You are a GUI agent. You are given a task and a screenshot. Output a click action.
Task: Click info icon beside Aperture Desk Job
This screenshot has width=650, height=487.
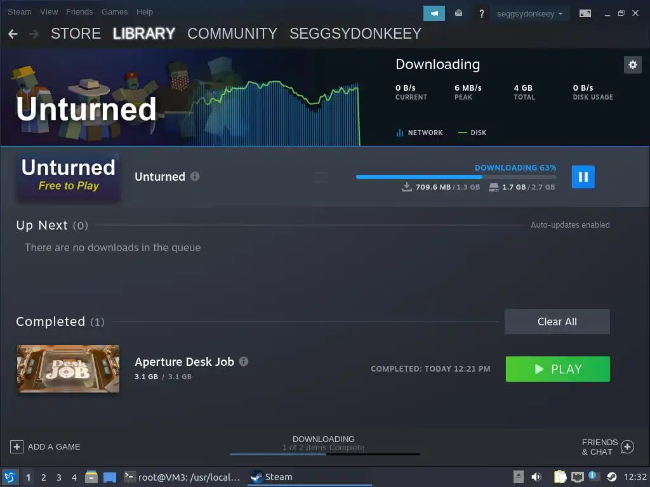[244, 361]
